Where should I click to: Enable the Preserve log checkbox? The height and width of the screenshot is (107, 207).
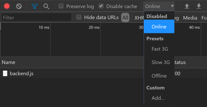61,6
